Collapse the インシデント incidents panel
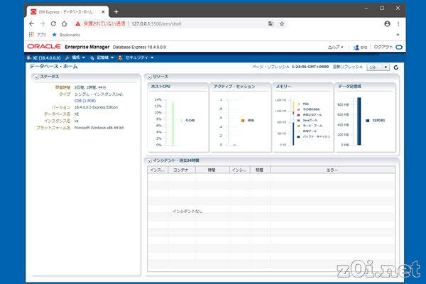The image size is (426, 284). pyautogui.click(x=149, y=161)
